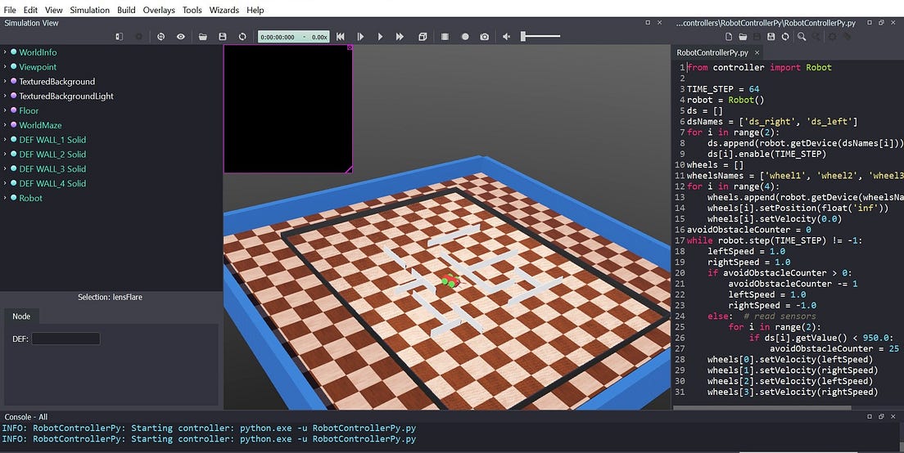Click the build gear icon in editor
Viewport: 904px width, 453px height.
click(833, 36)
